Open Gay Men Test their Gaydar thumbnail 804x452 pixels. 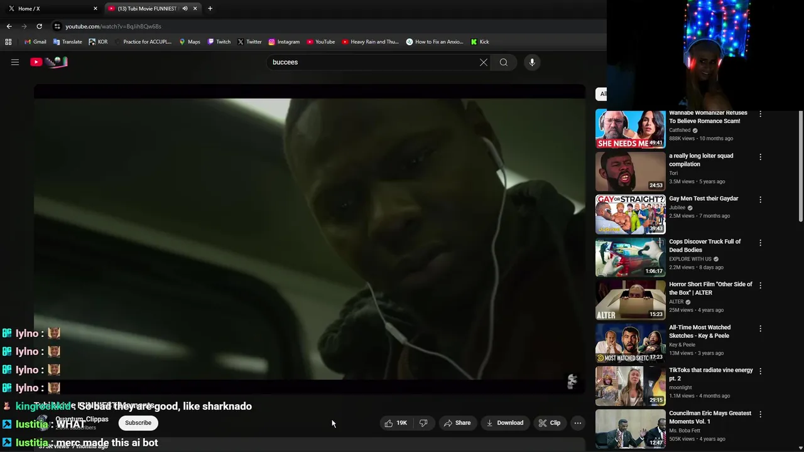click(x=630, y=215)
